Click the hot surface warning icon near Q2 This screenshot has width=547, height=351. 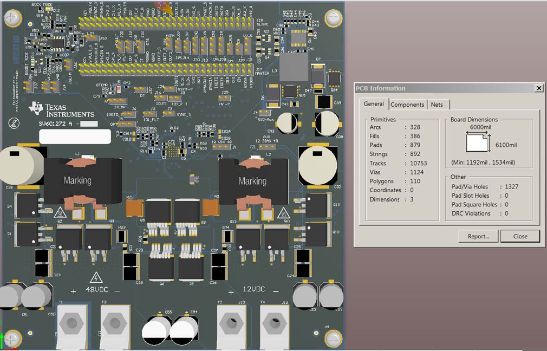pyautogui.click(x=60, y=212)
